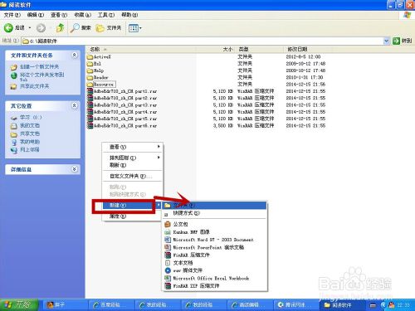Click the Forward arrow toolbar button

[41, 27]
